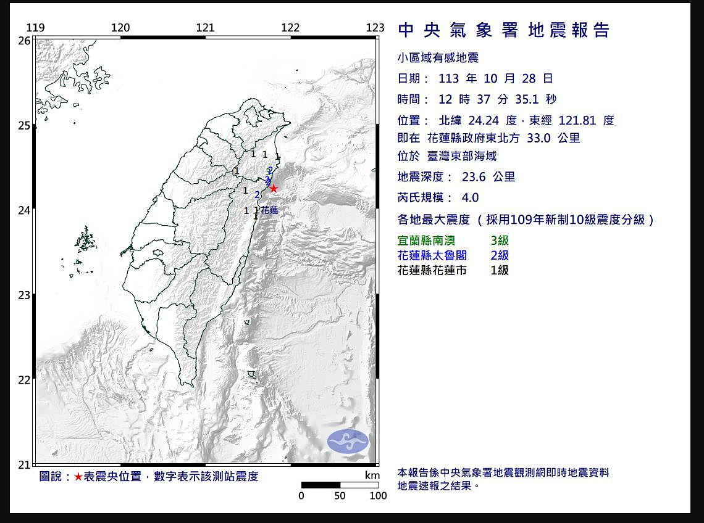This screenshot has height=523, width=704.
Task: Click the date line 113 年 10 月 28 日
Action: click(476, 79)
